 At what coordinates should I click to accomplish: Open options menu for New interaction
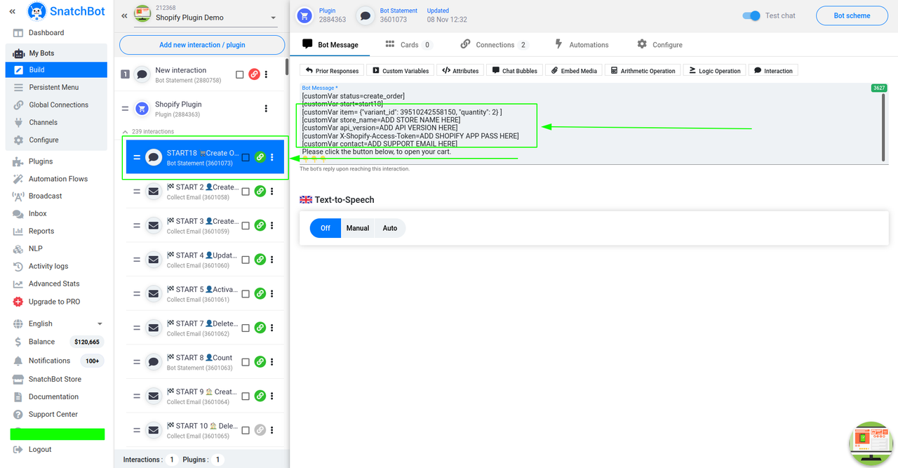266,74
